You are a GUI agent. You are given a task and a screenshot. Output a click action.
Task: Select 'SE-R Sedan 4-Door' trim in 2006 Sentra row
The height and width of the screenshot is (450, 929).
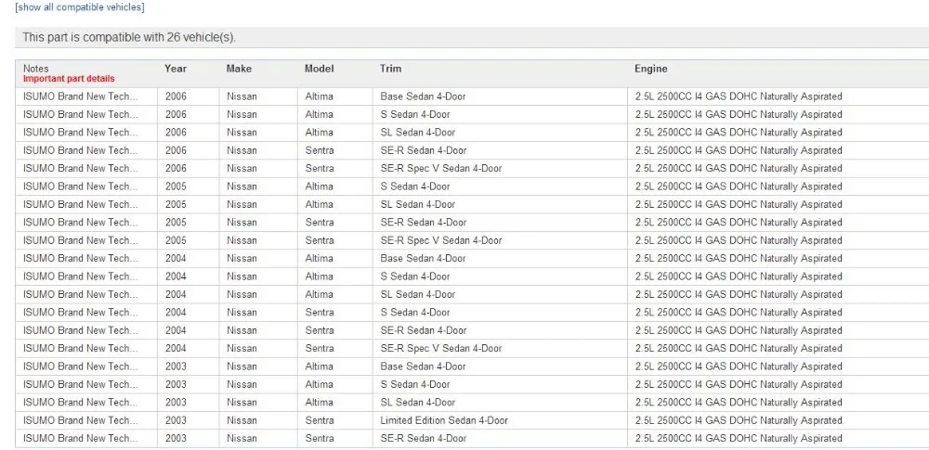click(x=423, y=150)
